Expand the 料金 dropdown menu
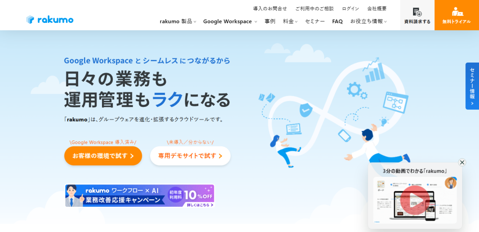Viewport: 479px width, 232px height. 290,21
